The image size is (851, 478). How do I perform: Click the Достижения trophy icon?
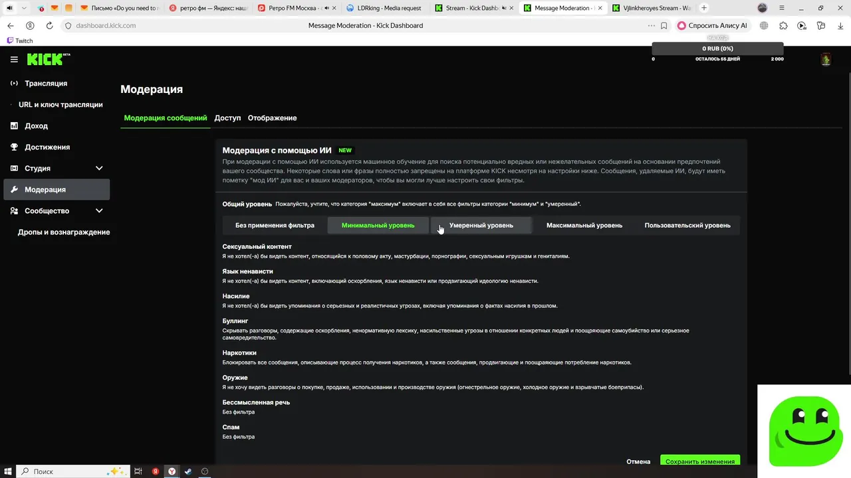pyautogui.click(x=14, y=147)
